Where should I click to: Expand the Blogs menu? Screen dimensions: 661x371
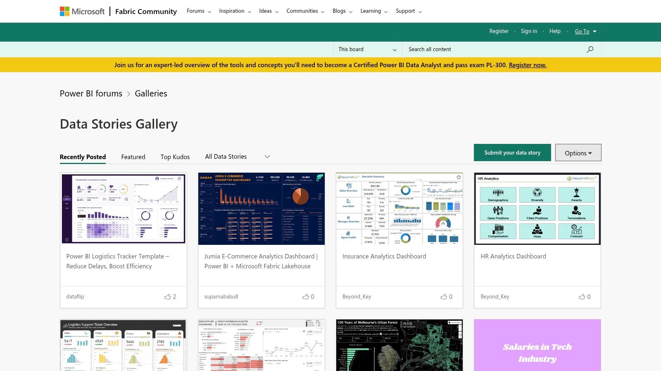342,11
